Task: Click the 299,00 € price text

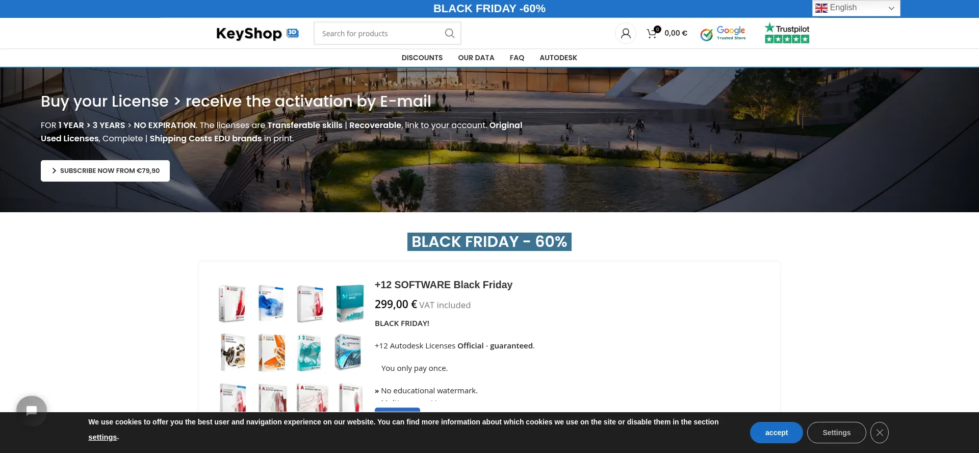Action: pos(396,305)
